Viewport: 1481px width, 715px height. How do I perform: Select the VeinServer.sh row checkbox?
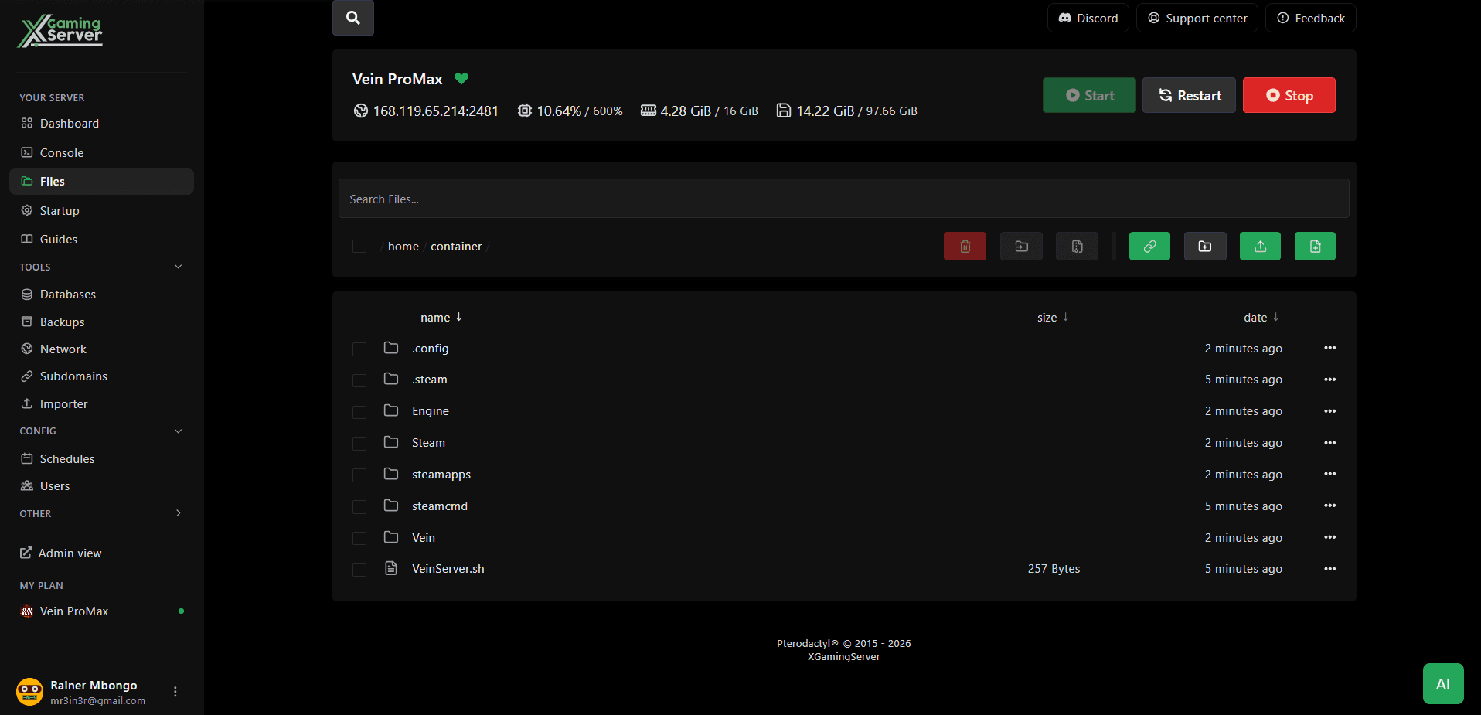[359, 570]
